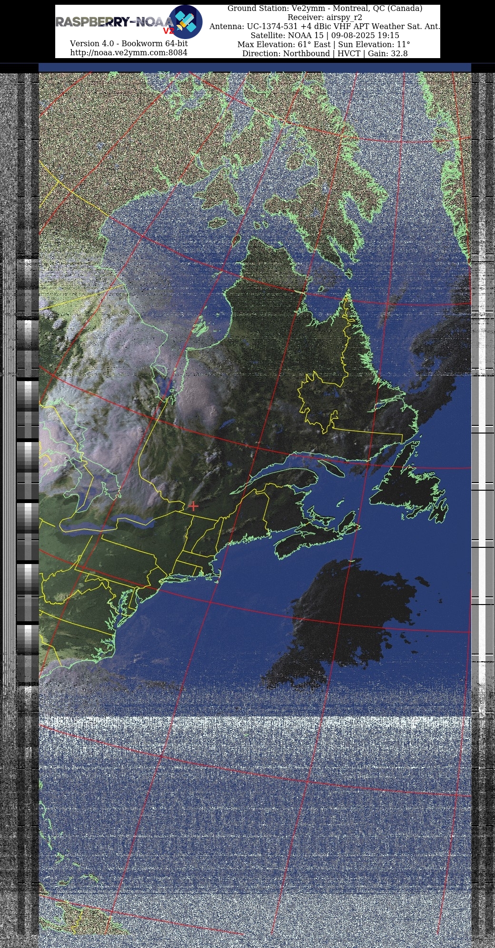This screenshot has width=495, height=948.
Task: Click the Satellite: NOAA 15 date line
Action: [x=325, y=36]
